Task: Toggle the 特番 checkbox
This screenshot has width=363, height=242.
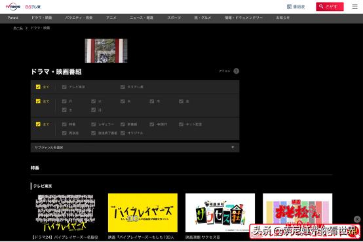Action: [x=64, y=124]
